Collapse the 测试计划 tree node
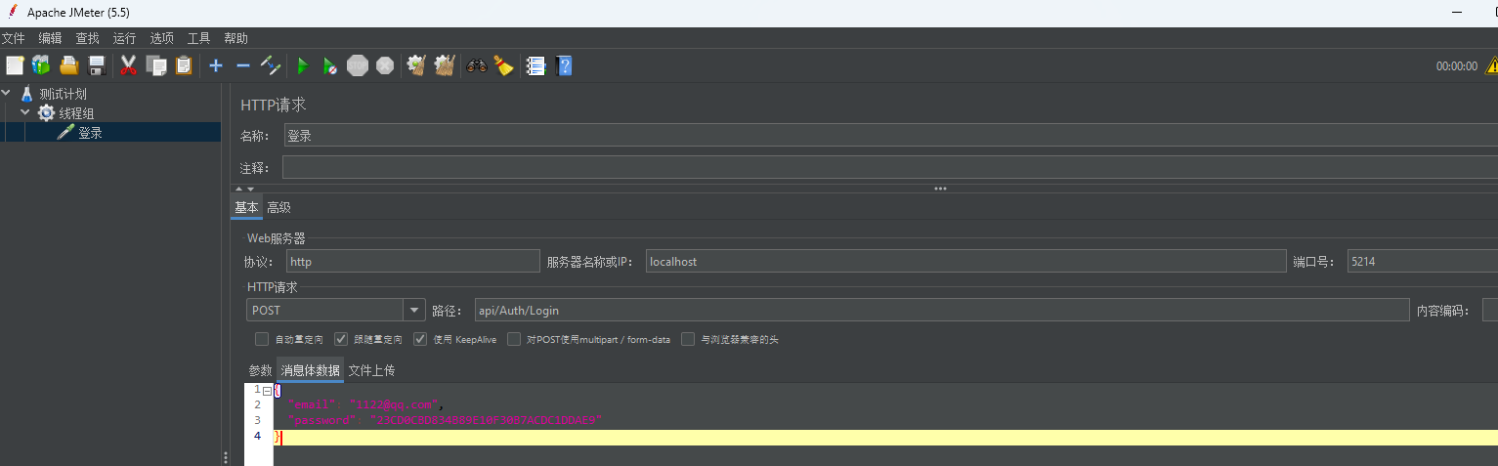1498x466 pixels. coord(7,94)
